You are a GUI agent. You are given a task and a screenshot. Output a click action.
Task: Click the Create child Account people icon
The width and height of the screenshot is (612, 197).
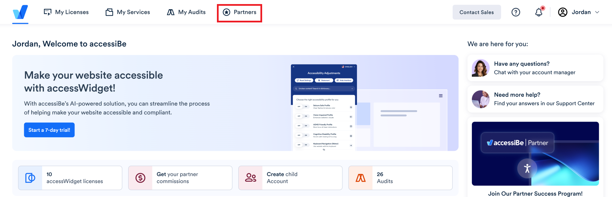tap(250, 178)
